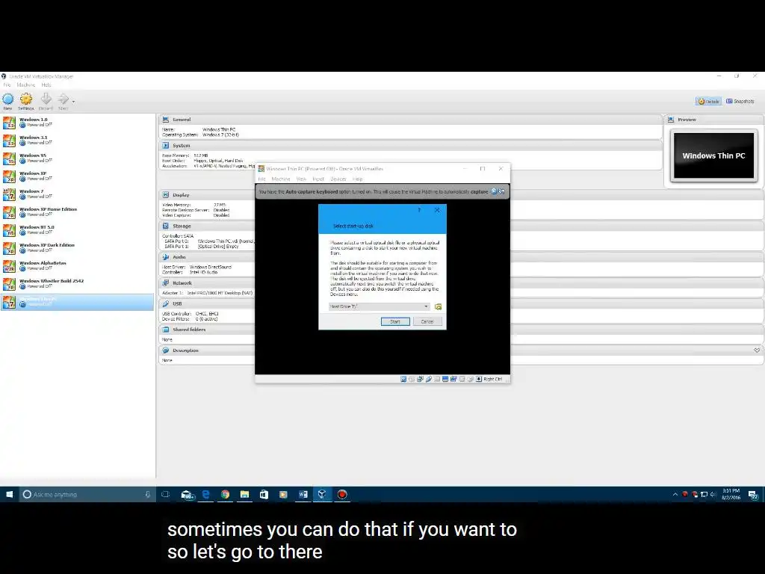
Task: Click the Start arrow toolbar icon
Action: [63, 101]
